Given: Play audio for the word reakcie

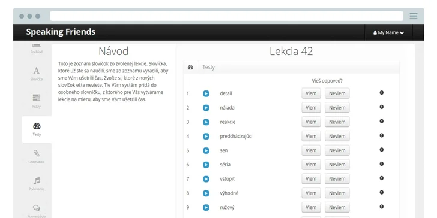Looking at the screenshot, I should [x=206, y=122].
